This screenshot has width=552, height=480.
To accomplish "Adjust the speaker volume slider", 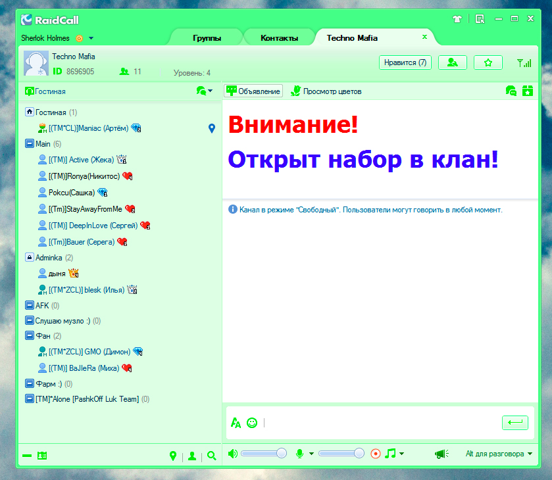I will point(264,453).
